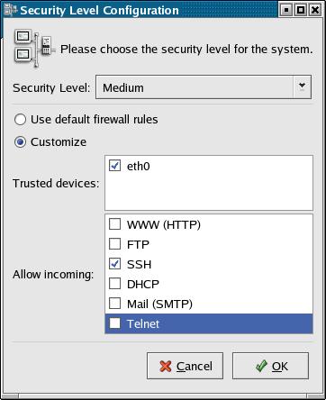The image size is (326, 400).
Task: Tick the Mail (SMTP) checkbox
Action: pyautogui.click(x=114, y=304)
